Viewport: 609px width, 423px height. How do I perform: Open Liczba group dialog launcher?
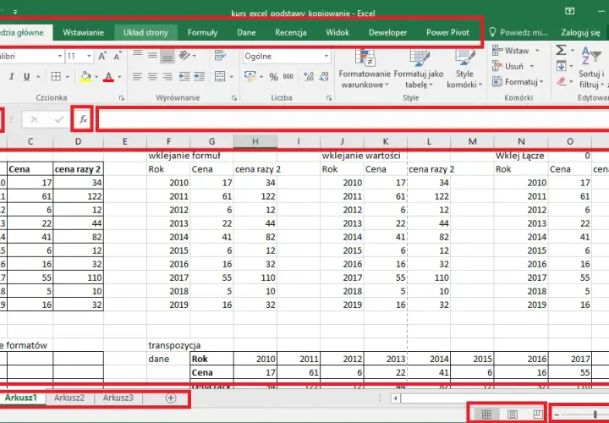329,98
